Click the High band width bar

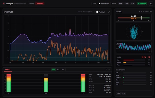click(x=135, y=82)
